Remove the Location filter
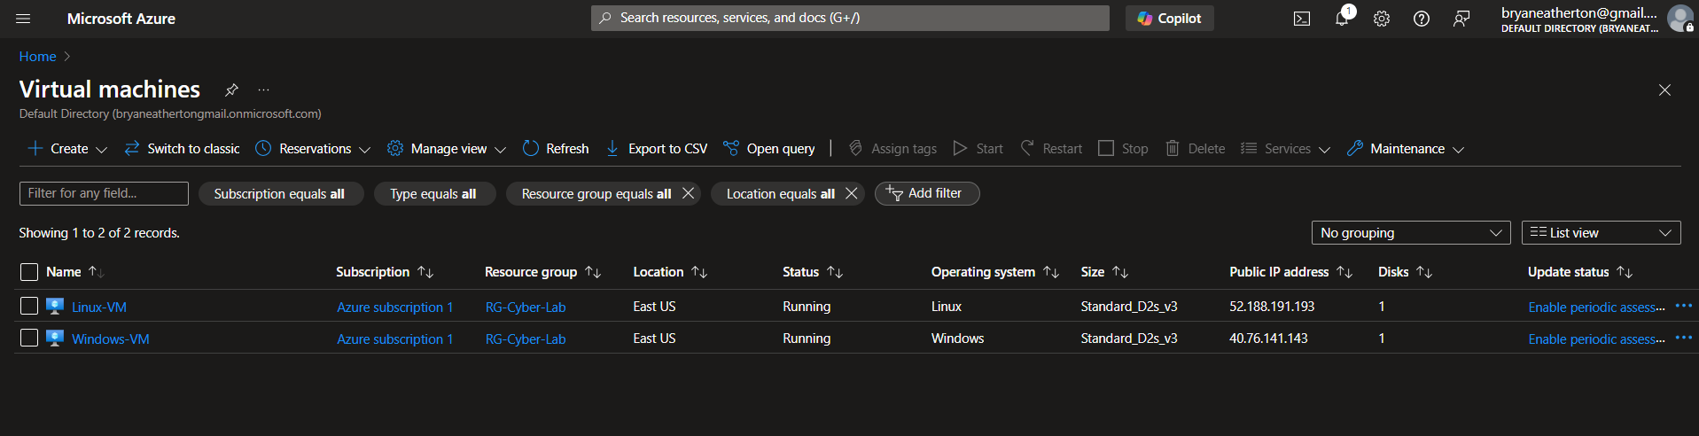1699x436 pixels. point(851,193)
